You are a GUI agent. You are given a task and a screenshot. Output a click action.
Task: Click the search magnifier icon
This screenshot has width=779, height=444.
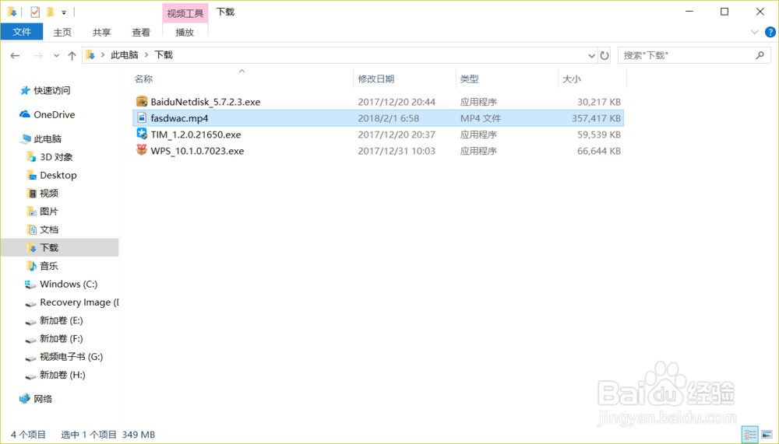pyautogui.click(x=760, y=55)
